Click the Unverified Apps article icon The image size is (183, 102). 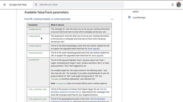click(x=129, y=17)
